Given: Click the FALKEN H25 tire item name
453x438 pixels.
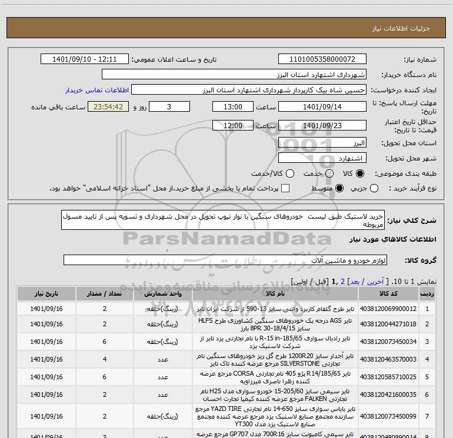Looking at the screenshot, I should pos(275,395).
